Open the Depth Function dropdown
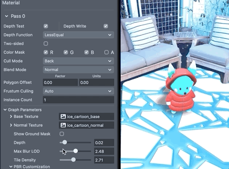 [78, 35]
